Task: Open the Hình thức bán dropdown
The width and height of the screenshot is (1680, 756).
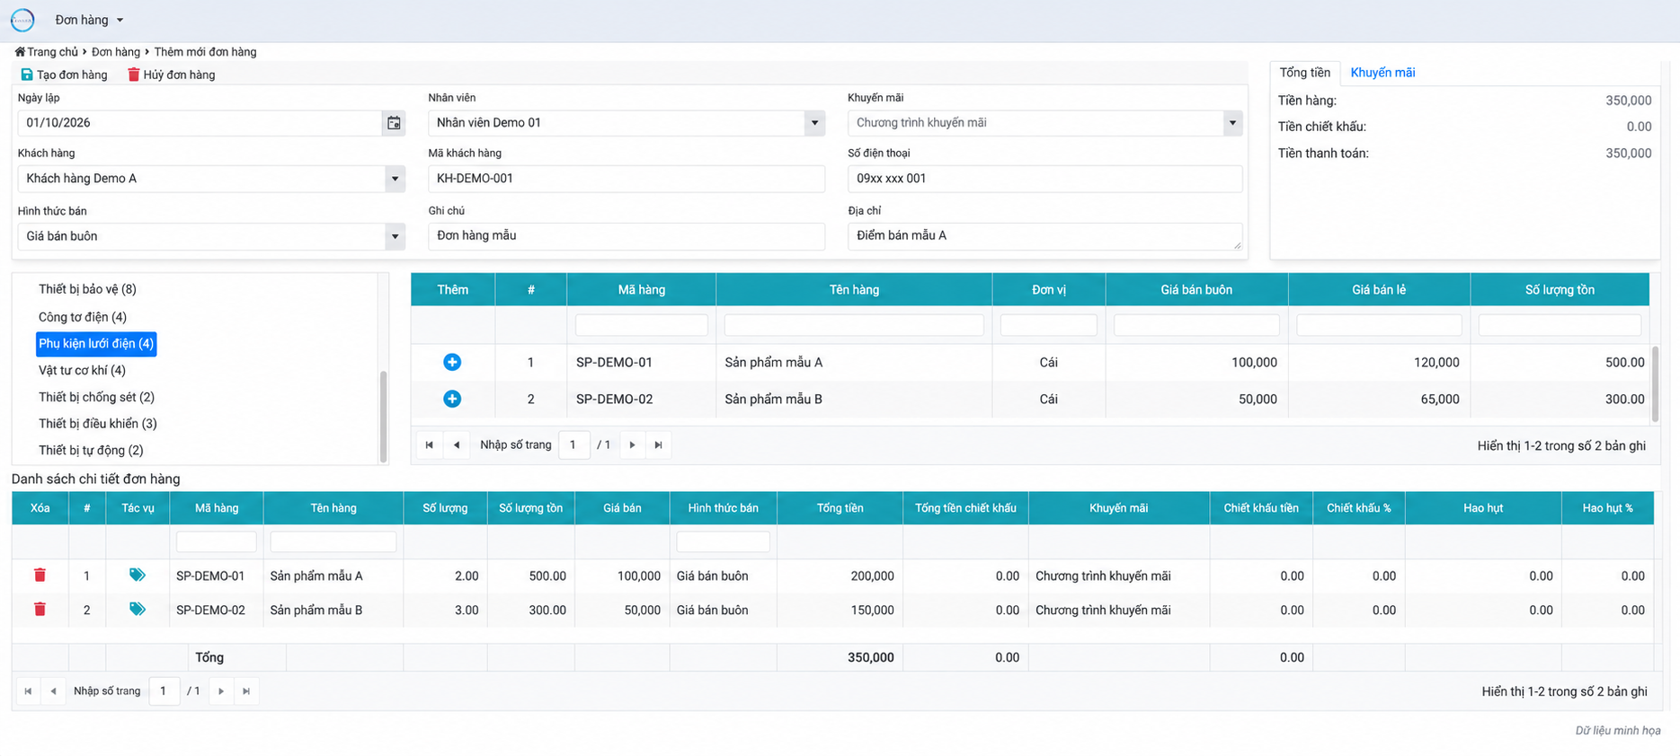Action: click(x=395, y=236)
